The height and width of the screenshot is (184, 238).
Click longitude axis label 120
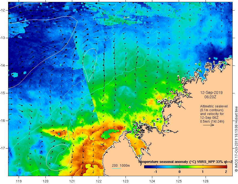point(45,181)
